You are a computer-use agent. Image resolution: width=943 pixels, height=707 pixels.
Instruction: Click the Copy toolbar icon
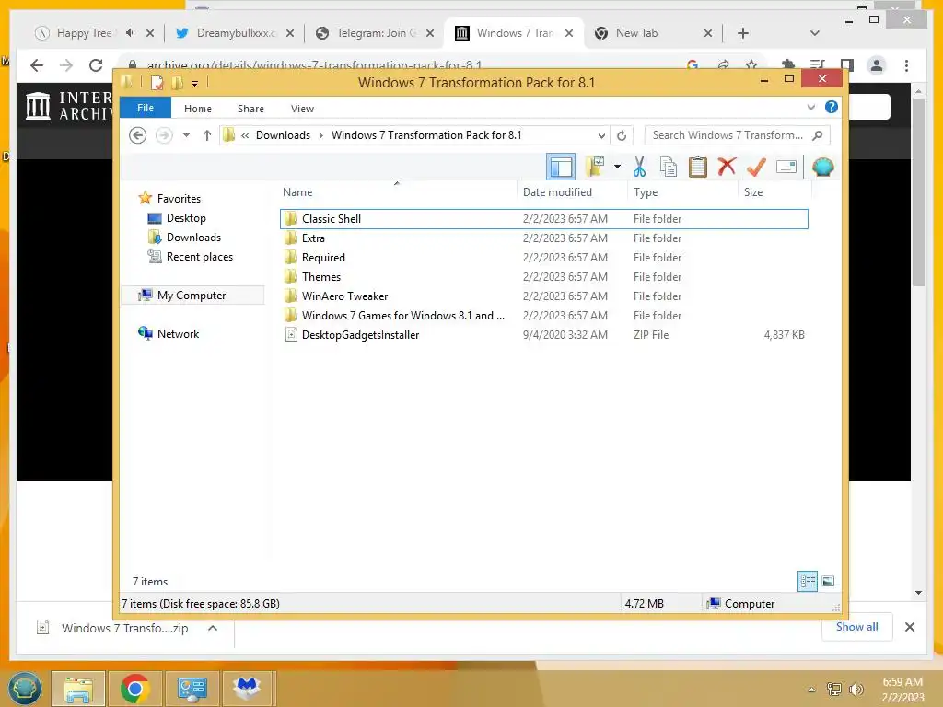click(x=669, y=167)
